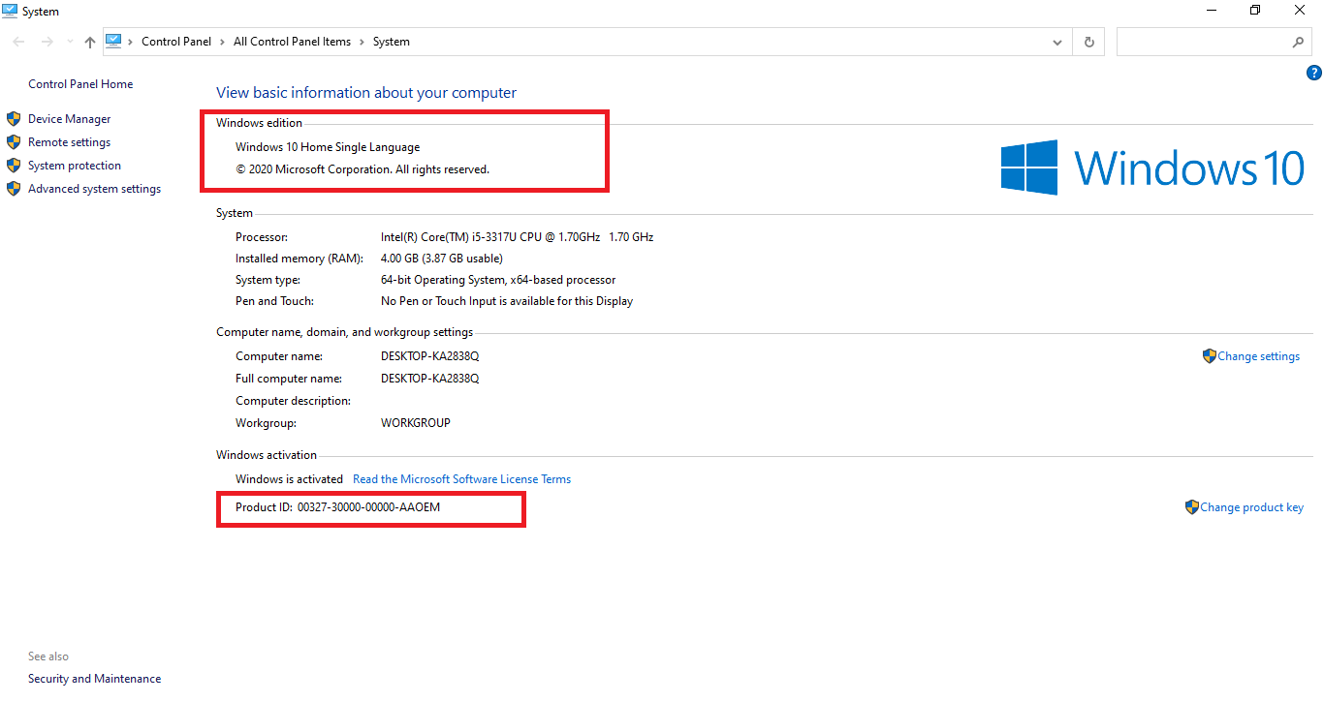Click the 64-bit Operating System text

498,280
